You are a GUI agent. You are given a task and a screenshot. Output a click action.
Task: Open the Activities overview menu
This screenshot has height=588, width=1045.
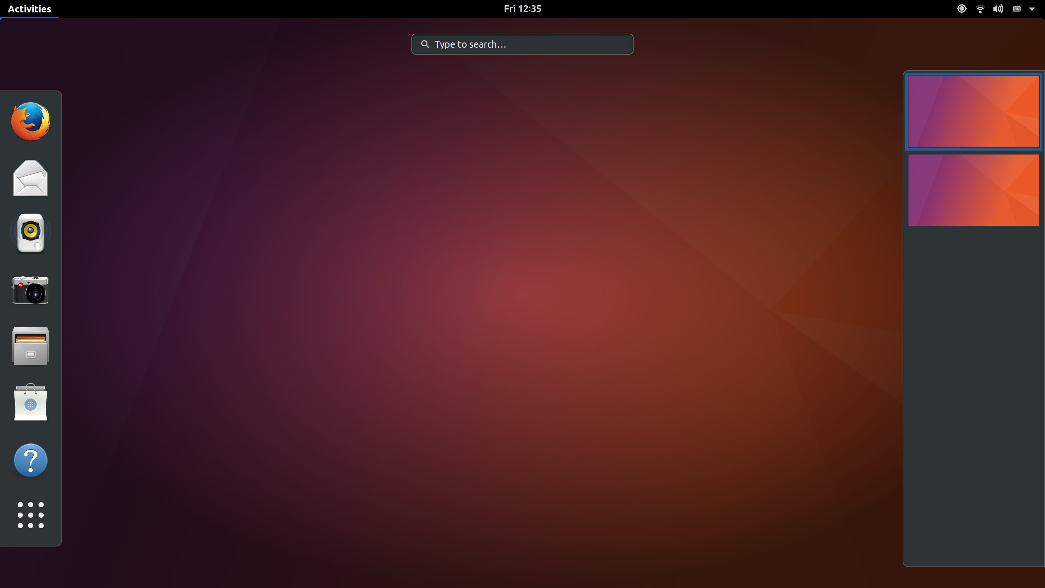tap(29, 8)
